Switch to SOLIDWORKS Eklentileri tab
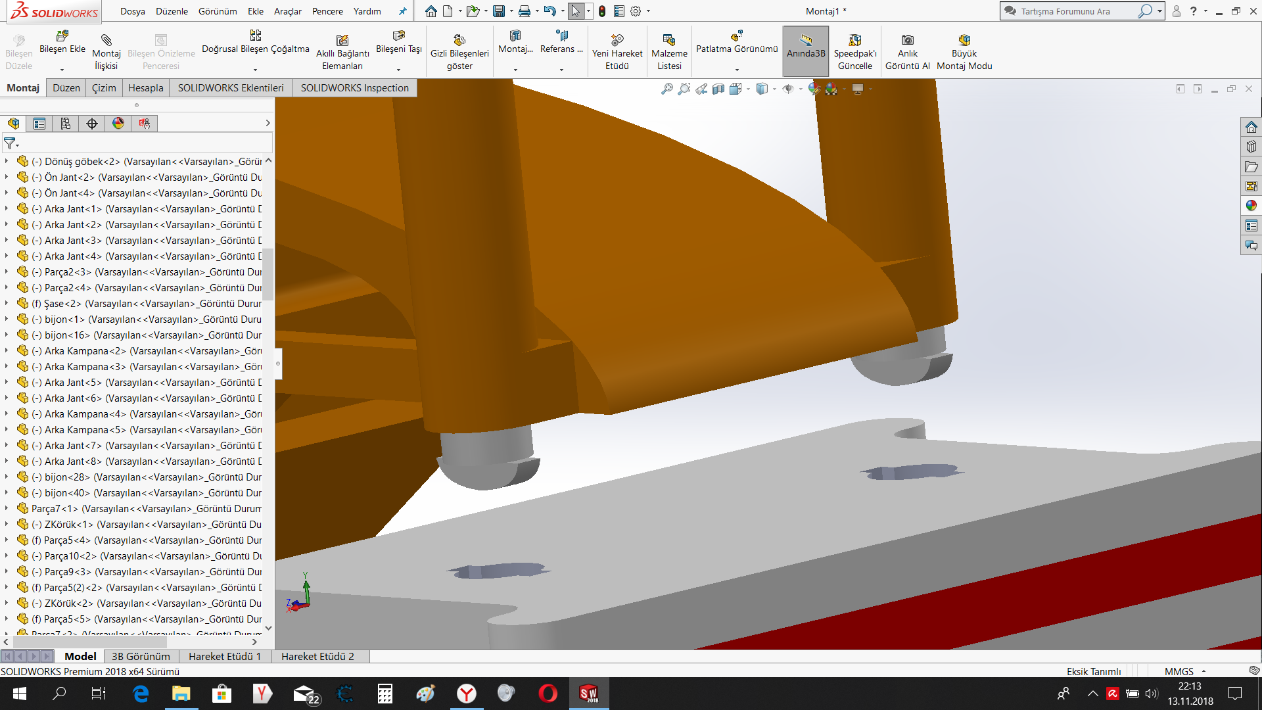1262x710 pixels. pos(231,87)
